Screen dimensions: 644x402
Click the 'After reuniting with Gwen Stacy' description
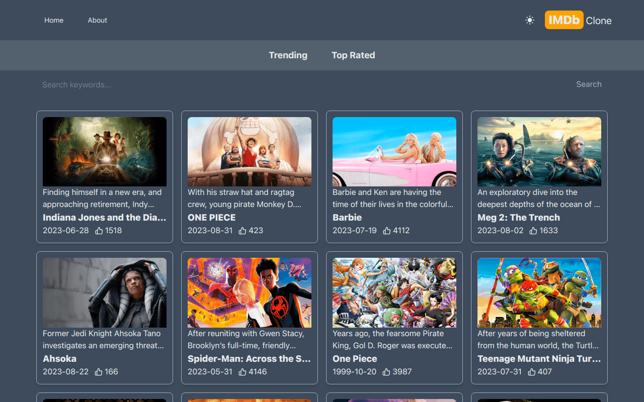[x=250, y=340]
